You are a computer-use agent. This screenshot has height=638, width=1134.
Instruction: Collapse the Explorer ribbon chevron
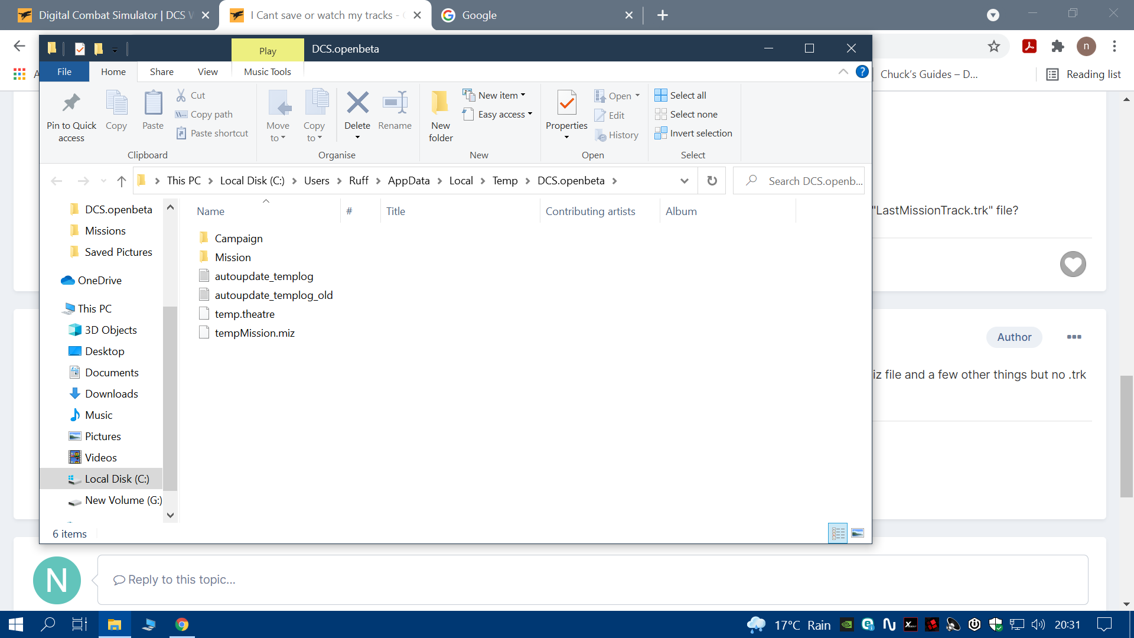[x=843, y=71]
